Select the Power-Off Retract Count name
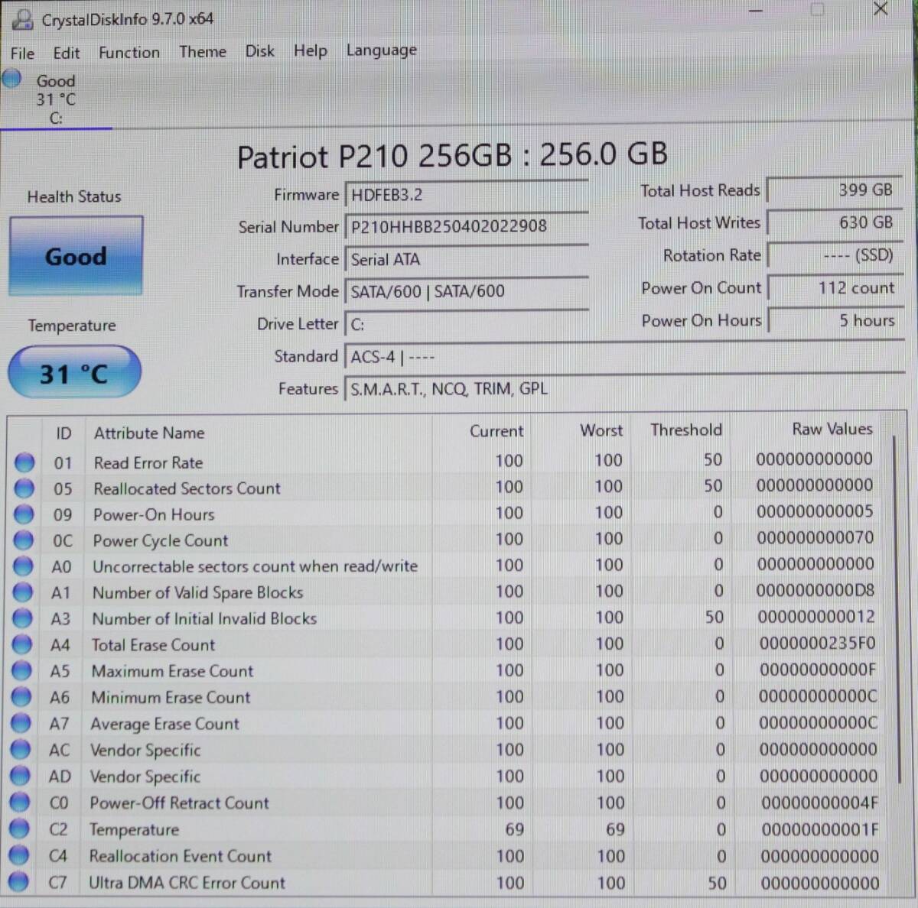918x908 pixels. pos(179,803)
